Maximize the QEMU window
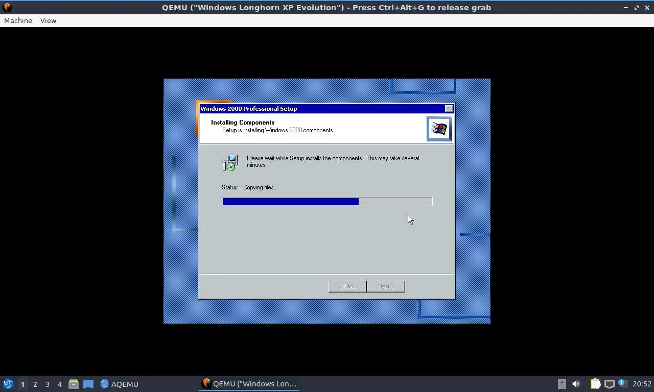Viewport: 654px width, 392px height. pos(637,8)
